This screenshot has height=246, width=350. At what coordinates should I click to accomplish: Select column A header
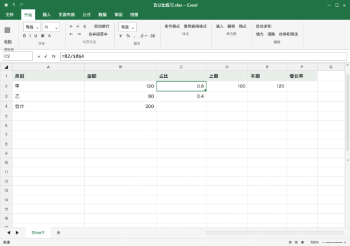pyautogui.click(x=49, y=67)
